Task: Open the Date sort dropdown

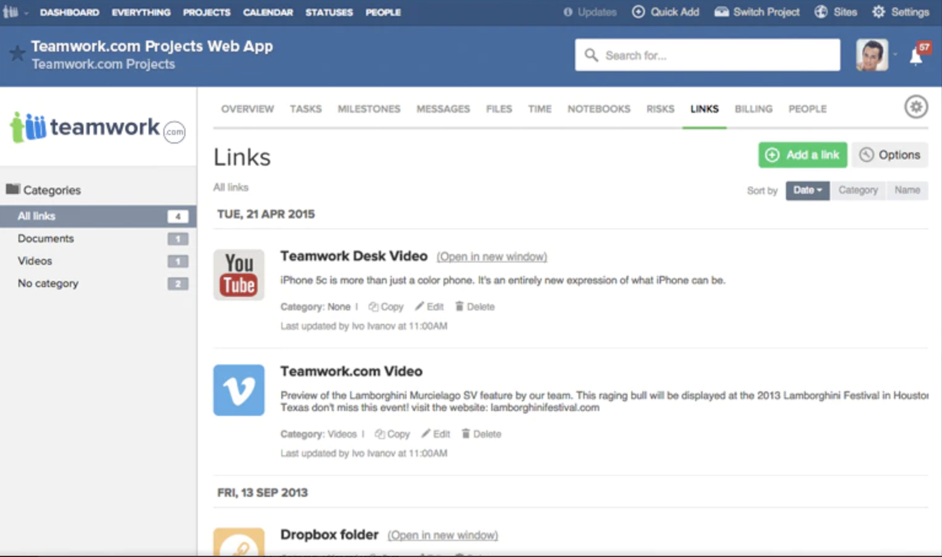Action: click(x=808, y=190)
